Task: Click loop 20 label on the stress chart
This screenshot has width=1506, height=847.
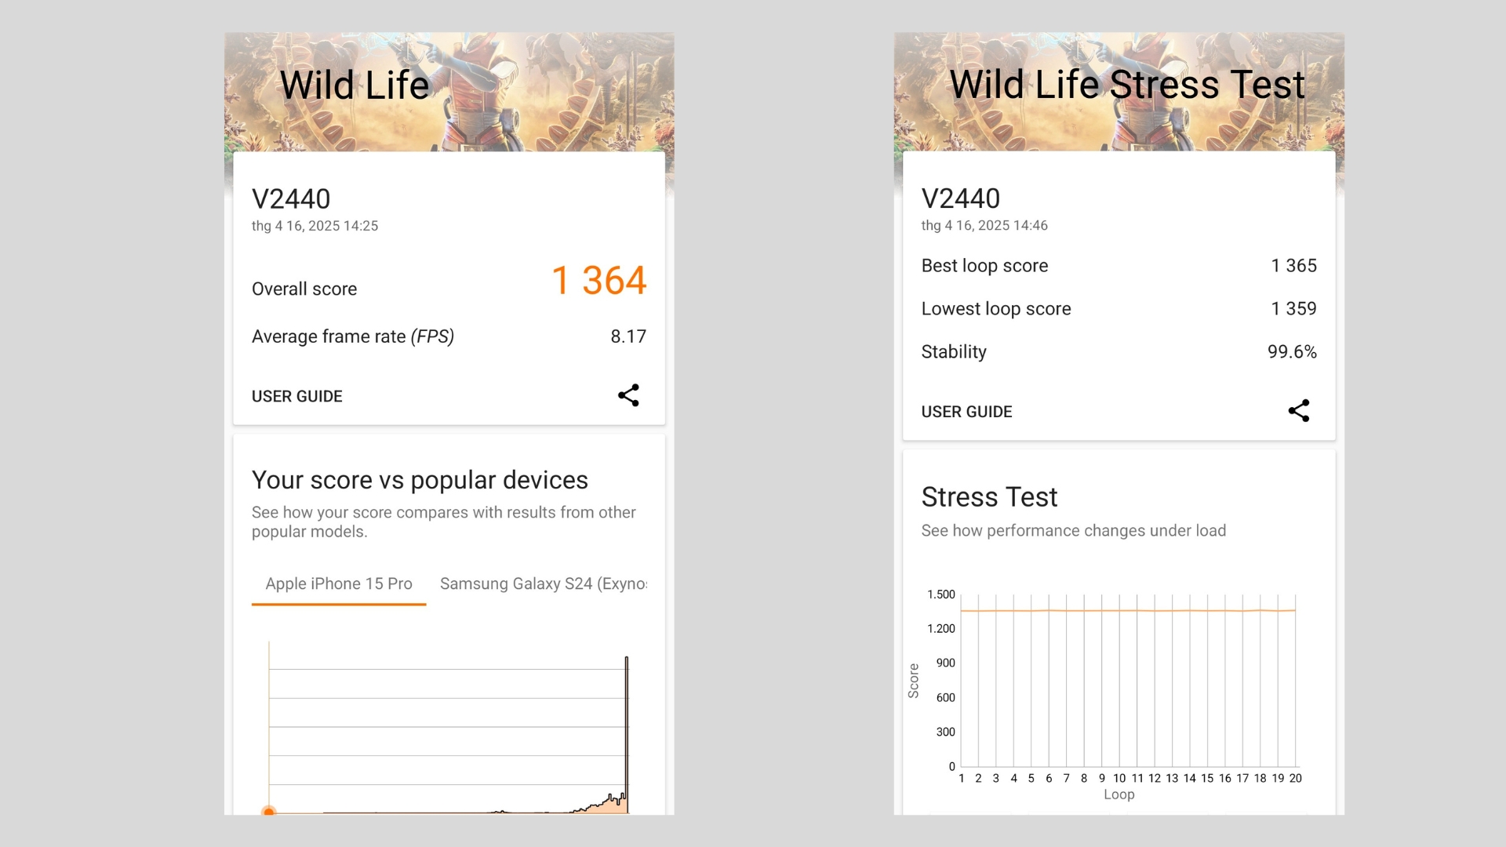Action: [x=1295, y=779]
